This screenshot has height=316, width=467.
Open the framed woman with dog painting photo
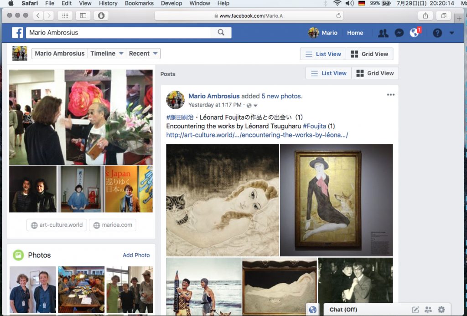pyautogui.click(x=336, y=200)
